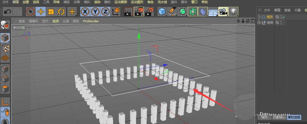Select the 矩形 object in Object Manager
The height and width of the screenshot is (124, 307).
(x=270, y=17)
